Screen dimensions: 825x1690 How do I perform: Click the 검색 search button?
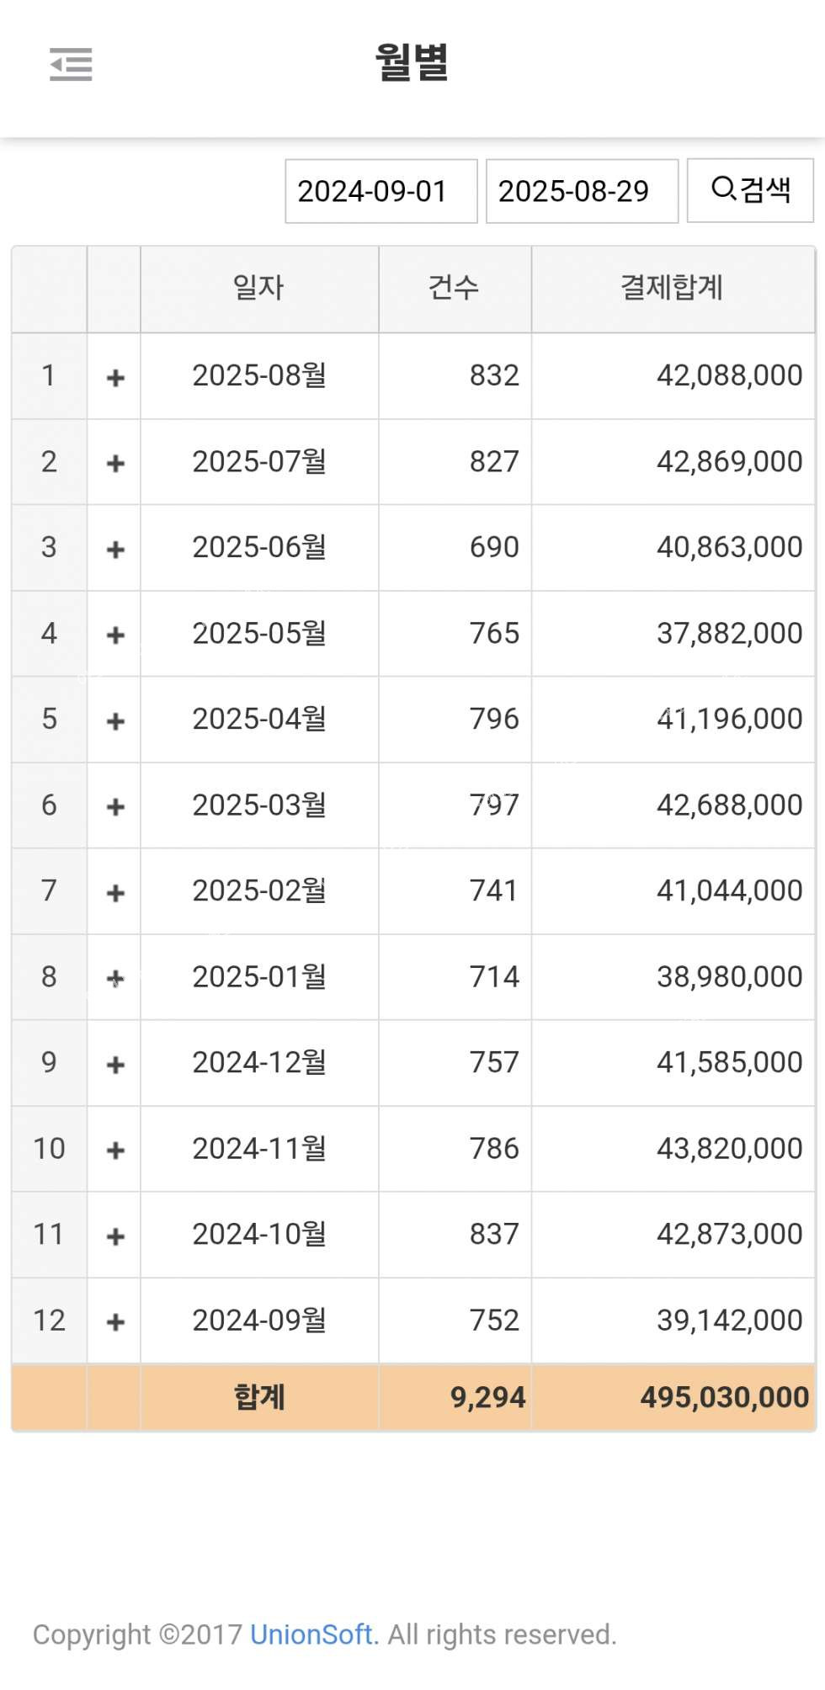click(x=750, y=190)
